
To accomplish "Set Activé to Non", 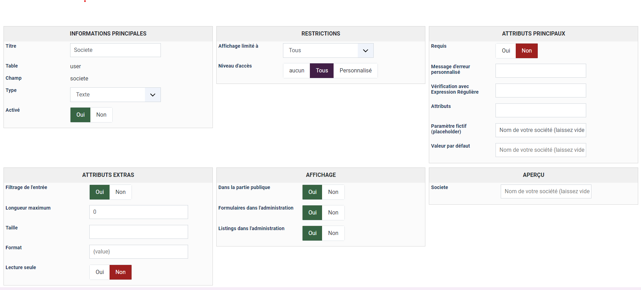I will point(102,115).
